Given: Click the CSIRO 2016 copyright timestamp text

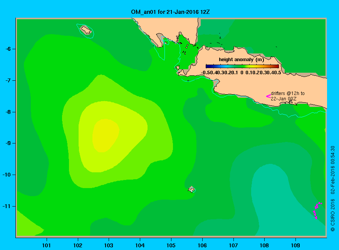Looking at the screenshot, I should [333, 188].
